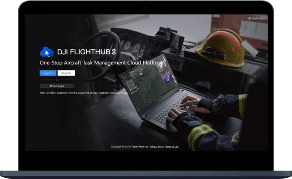The height and width of the screenshot is (179, 292).
Task: Click 'One-Stop Aircraft Task Management Cloud Platform' tagline
Action: pyautogui.click(x=101, y=63)
